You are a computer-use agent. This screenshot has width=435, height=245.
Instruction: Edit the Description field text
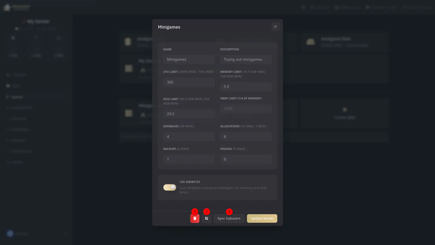click(246, 60)
